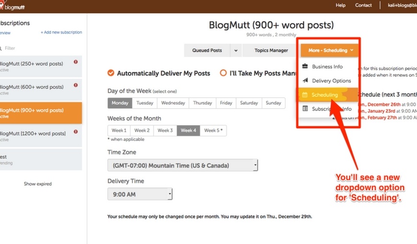Click Show expired link

click(38, 184)
